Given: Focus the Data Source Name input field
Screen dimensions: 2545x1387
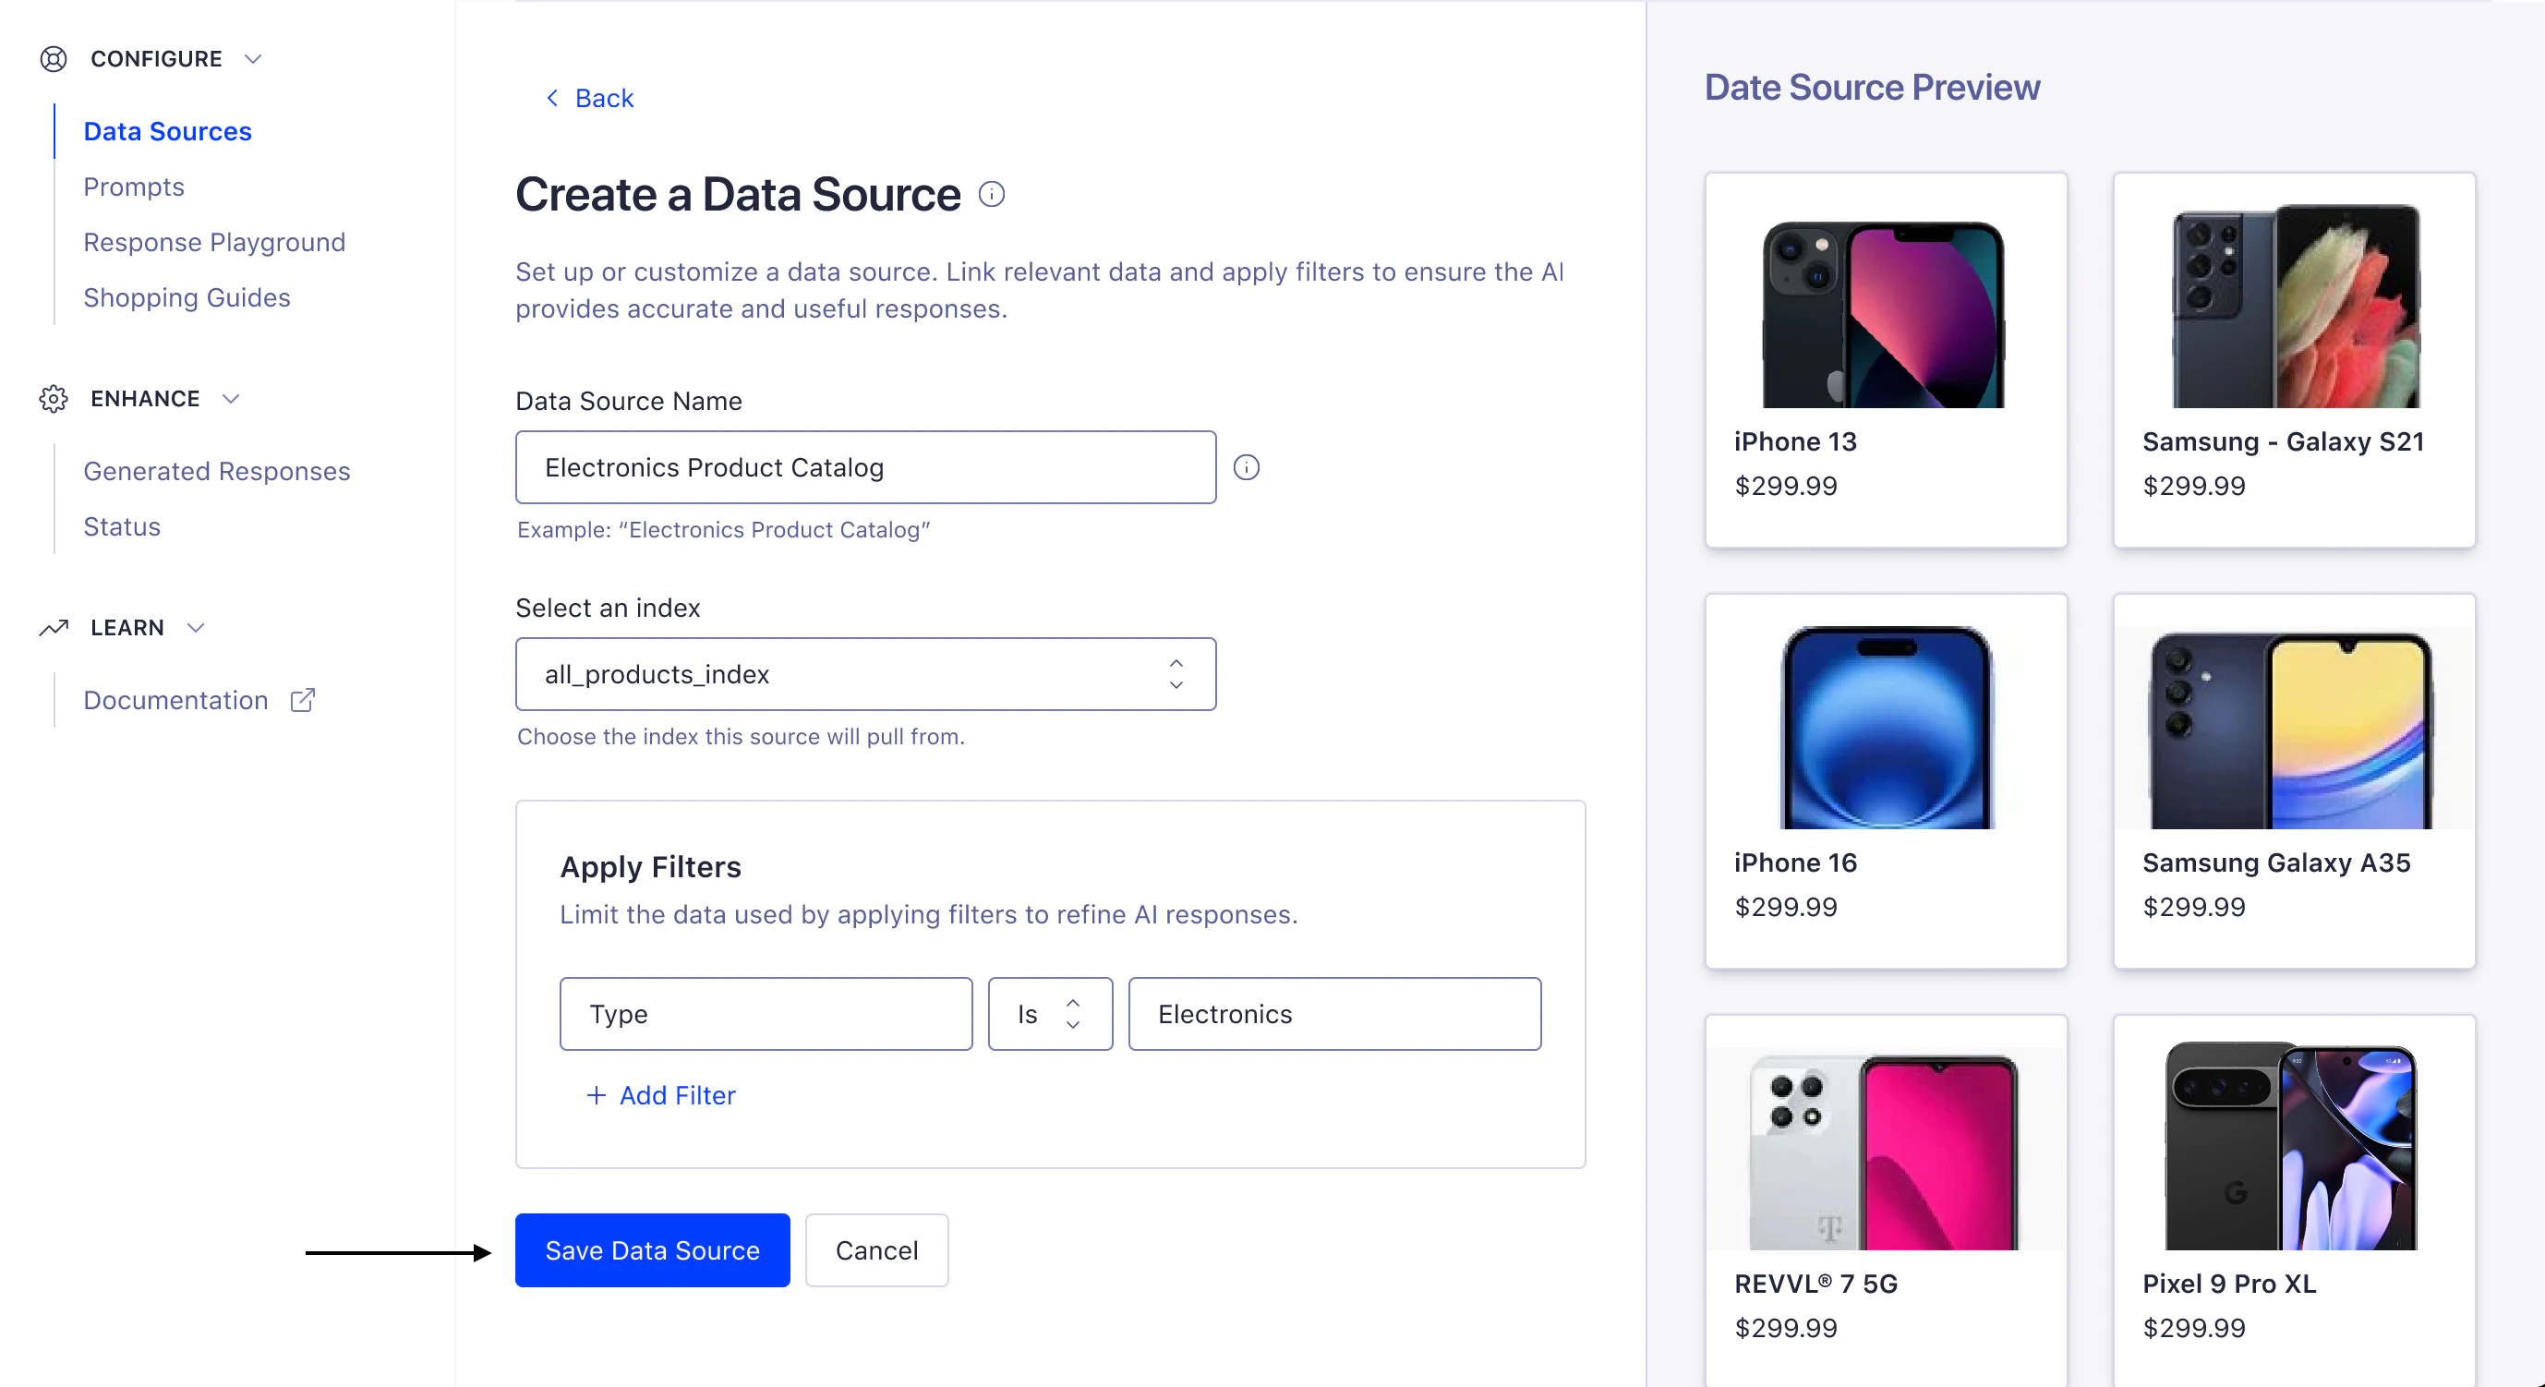Looking at the screenshot, I should 865,467.
